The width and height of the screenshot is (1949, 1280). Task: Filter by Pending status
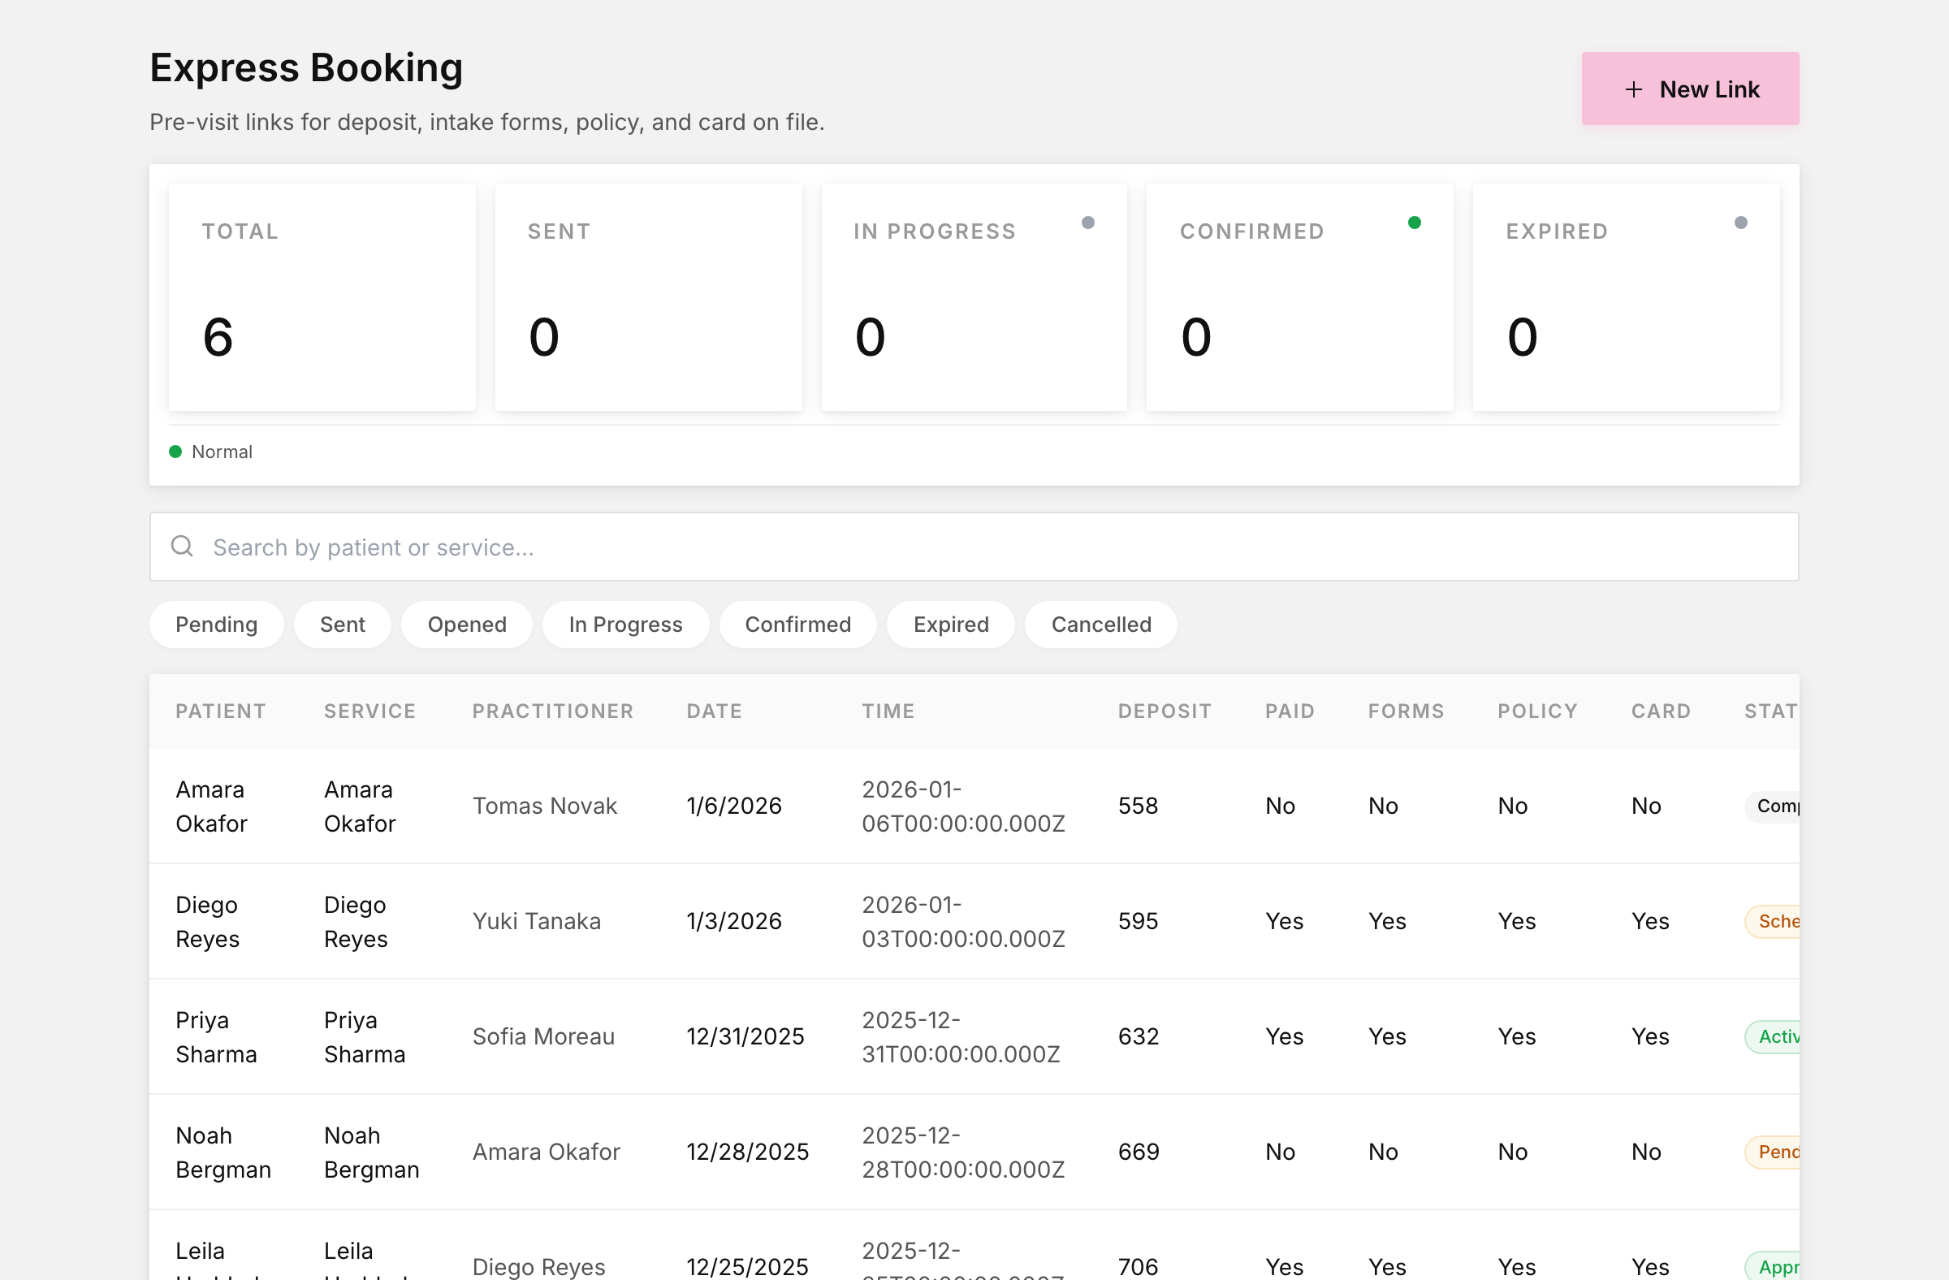click(x=216, y=625)
